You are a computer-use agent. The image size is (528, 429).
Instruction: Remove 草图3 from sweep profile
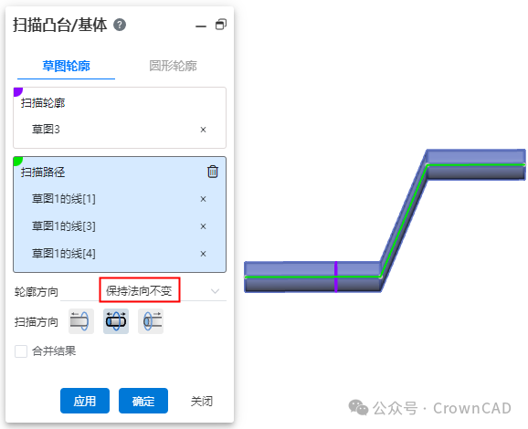tap(203, 130)
